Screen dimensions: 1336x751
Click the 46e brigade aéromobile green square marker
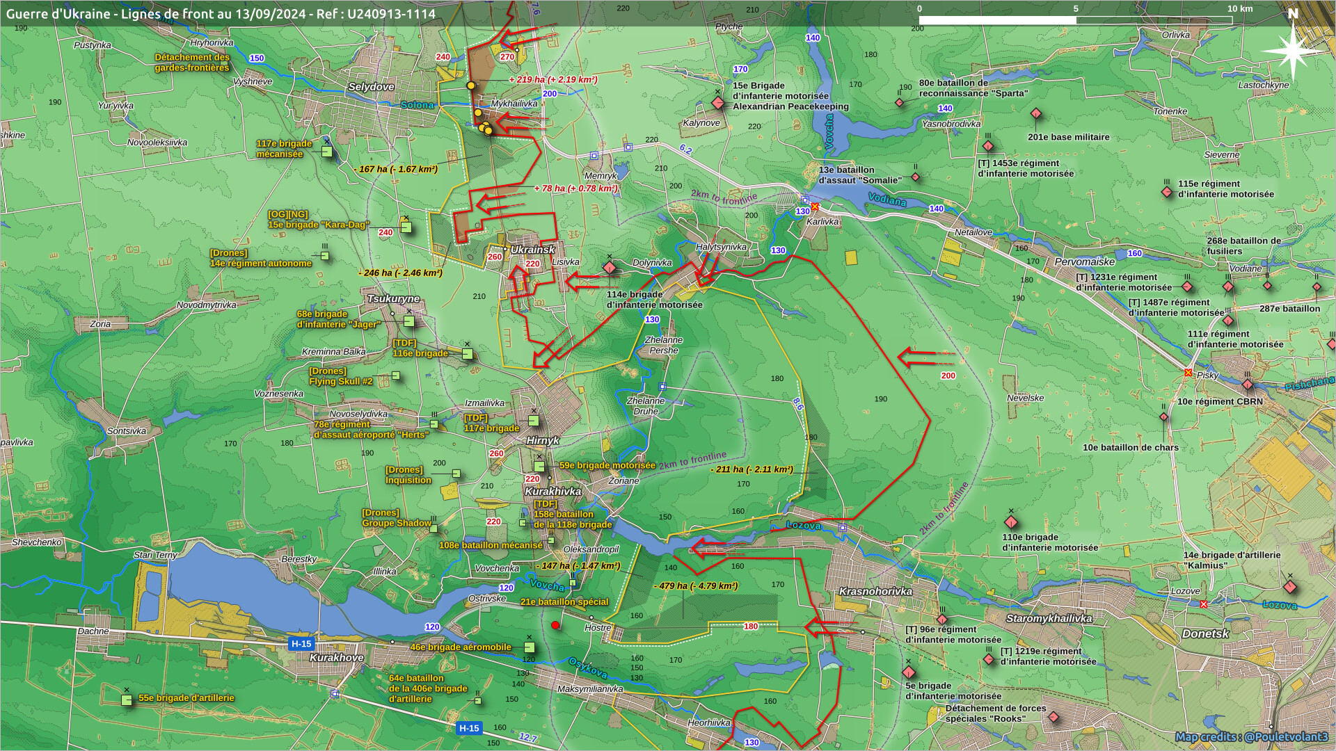click(529, 648)
